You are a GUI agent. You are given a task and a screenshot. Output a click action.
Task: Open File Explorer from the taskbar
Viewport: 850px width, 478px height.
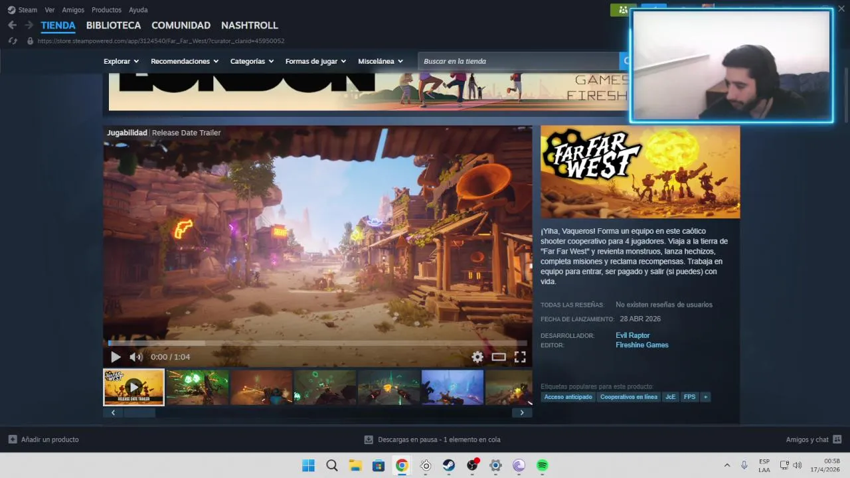coord(355,465)
